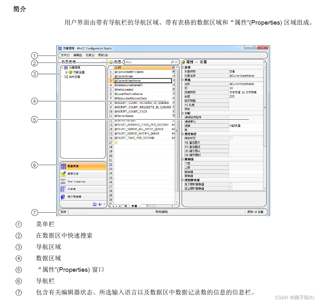Select the @DeltaLoaded cell
319x303 pixels.
[x=142, y=89]
